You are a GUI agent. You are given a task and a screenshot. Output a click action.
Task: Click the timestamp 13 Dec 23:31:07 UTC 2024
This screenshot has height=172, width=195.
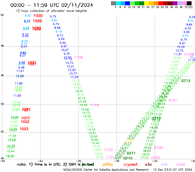click(173, 170)
